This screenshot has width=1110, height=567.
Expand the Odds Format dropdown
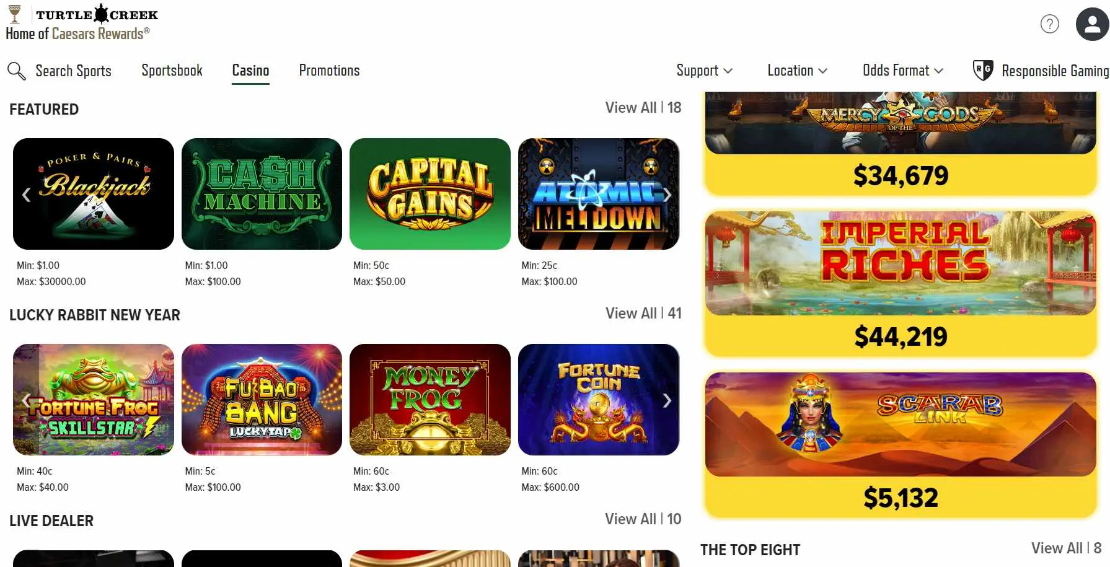click(903, 71)
